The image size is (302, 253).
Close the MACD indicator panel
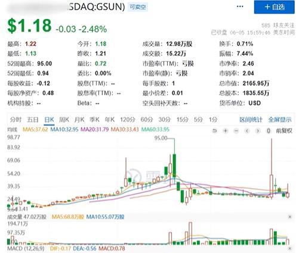tap(290, 248)
